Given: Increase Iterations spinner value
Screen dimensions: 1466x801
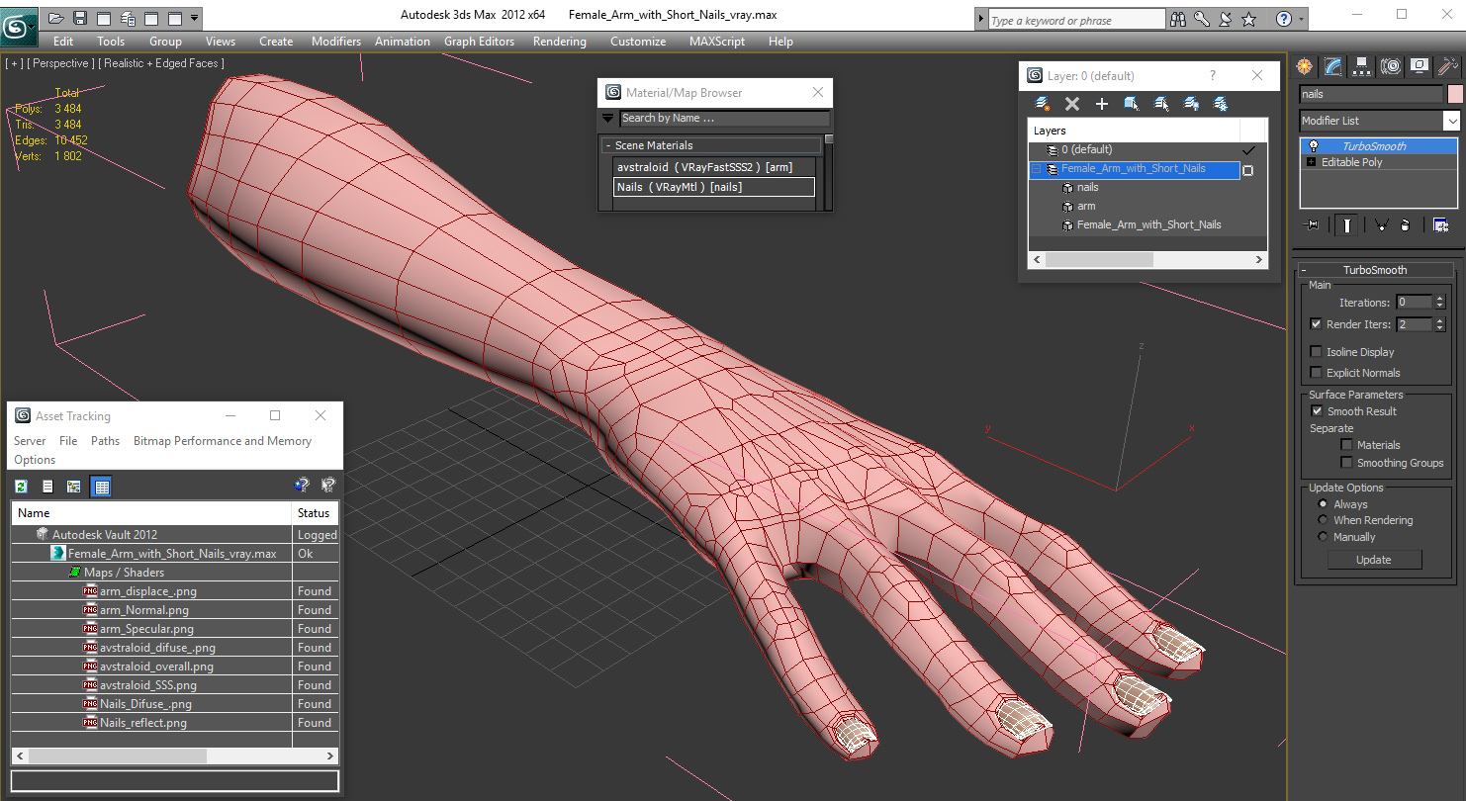Looking at the screenshot, I should [x=1439, y=299].
